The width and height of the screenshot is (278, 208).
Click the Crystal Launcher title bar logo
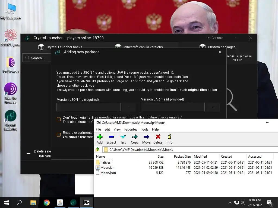tap(27, 38)
